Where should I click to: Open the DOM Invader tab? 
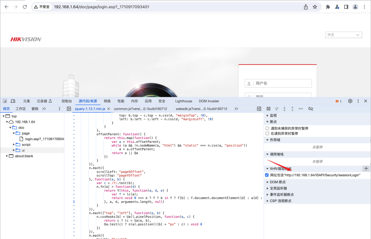coord(209,101)
